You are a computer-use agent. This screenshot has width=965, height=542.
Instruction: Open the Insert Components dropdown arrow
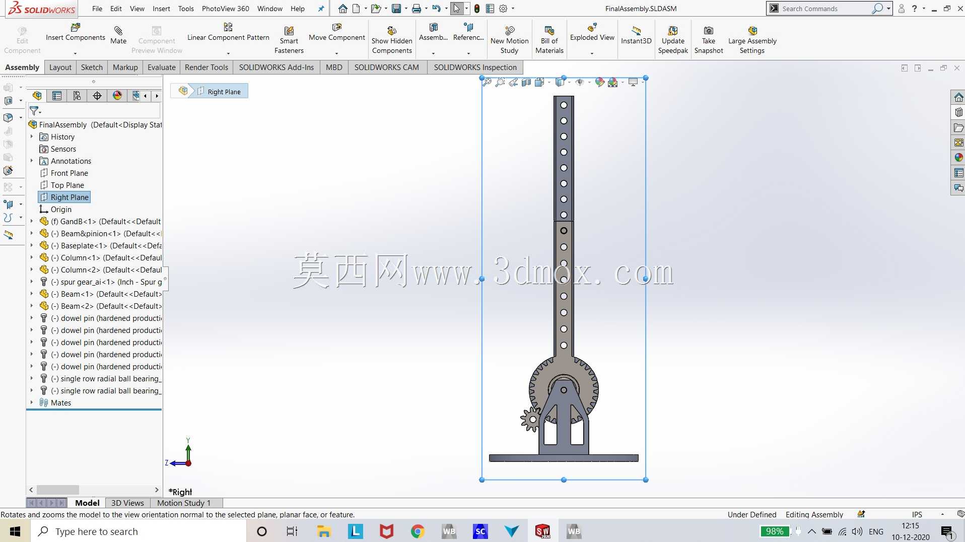[x=75, y=53]
